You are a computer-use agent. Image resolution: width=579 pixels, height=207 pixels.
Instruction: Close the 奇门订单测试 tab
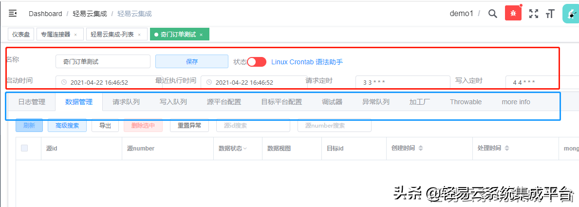(x=201, y=35)
